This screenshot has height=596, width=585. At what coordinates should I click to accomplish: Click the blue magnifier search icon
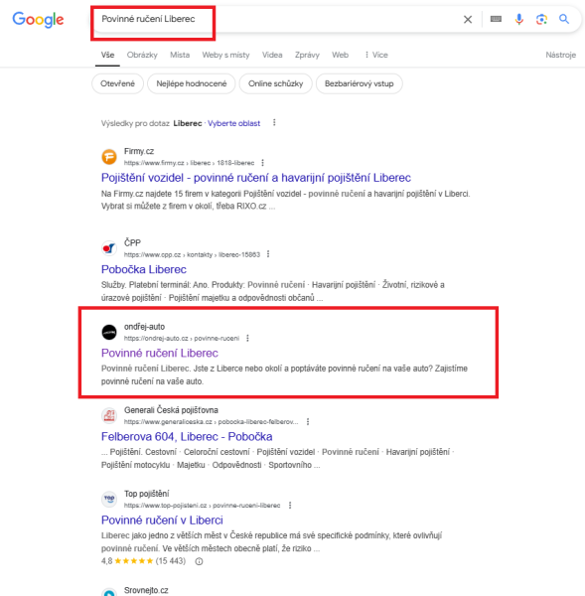coord(564,19)
